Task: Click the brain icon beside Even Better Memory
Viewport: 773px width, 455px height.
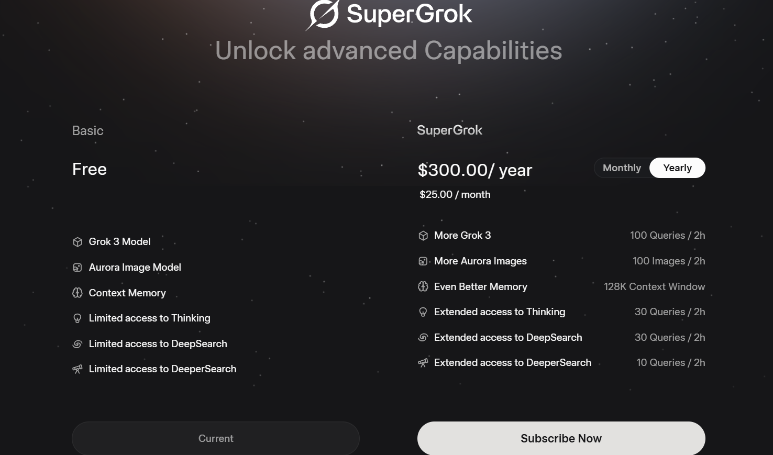Action: click(423, 286)
